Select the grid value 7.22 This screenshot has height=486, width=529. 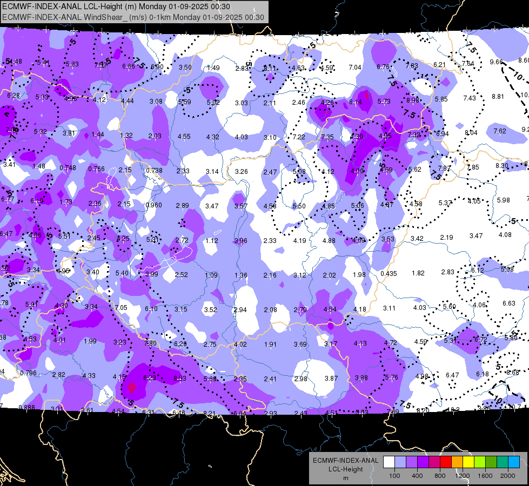click(x=299, y=137)
